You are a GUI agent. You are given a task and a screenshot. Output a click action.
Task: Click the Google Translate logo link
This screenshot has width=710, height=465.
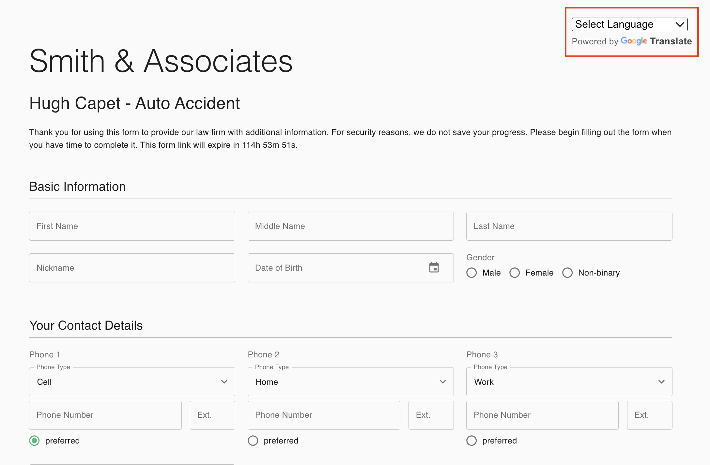656,41
